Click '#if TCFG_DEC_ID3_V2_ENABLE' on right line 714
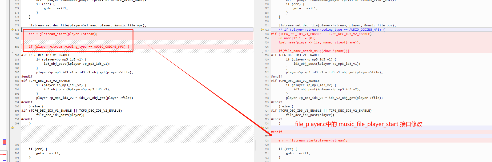 pyautogui.click(x=295, y=81)
